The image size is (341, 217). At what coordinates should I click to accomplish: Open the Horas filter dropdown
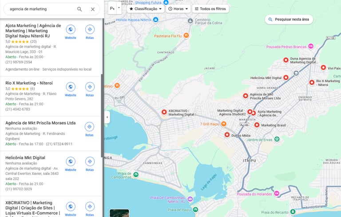(x=178, y=9)
